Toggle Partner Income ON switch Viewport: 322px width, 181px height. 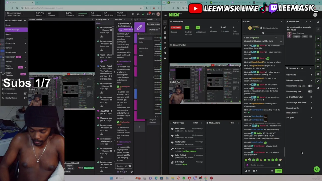click(187, 27)
